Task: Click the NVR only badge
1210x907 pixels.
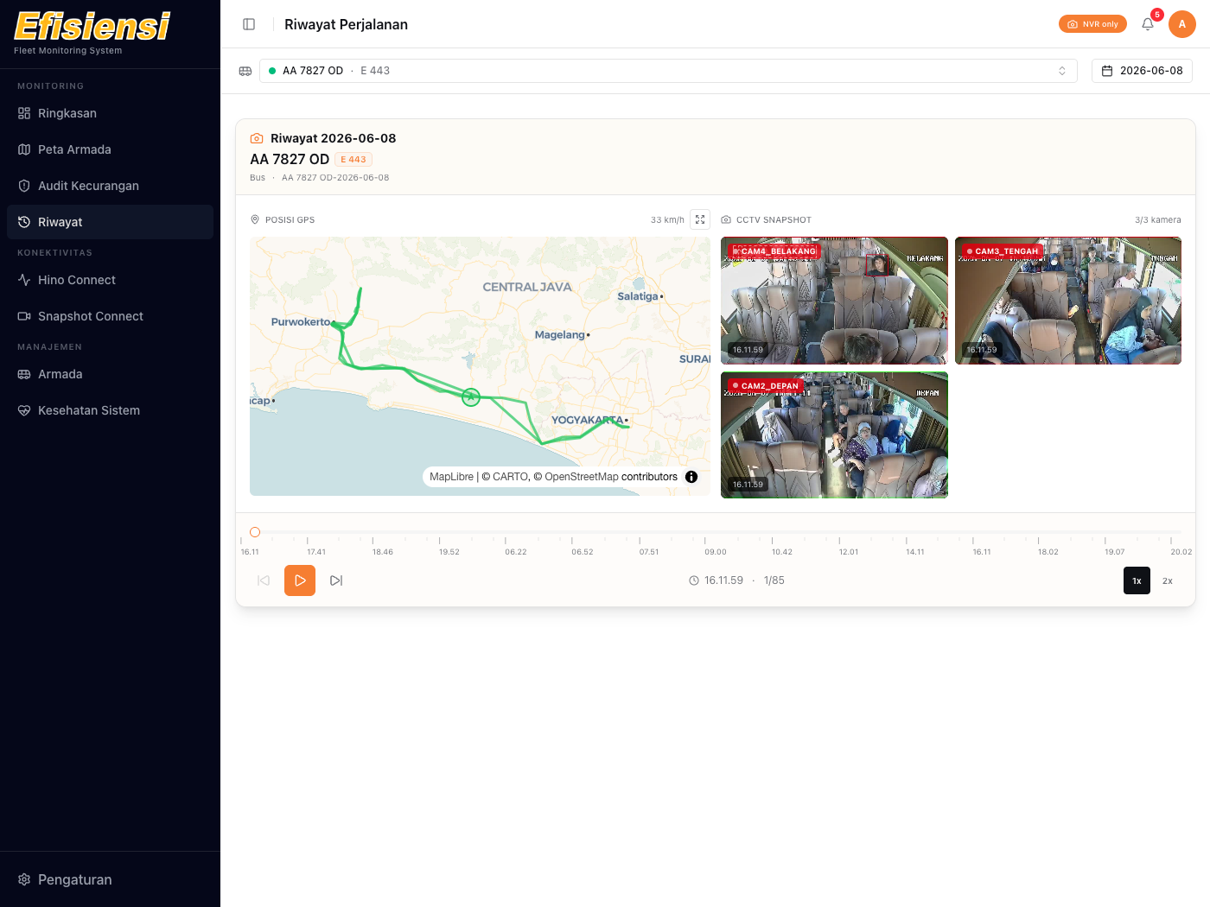Action: [1092, 24]
